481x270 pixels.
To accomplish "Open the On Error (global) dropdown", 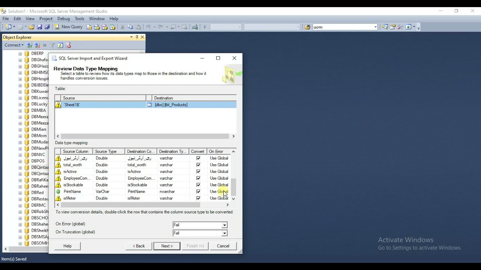I will (x=224, y=225).
